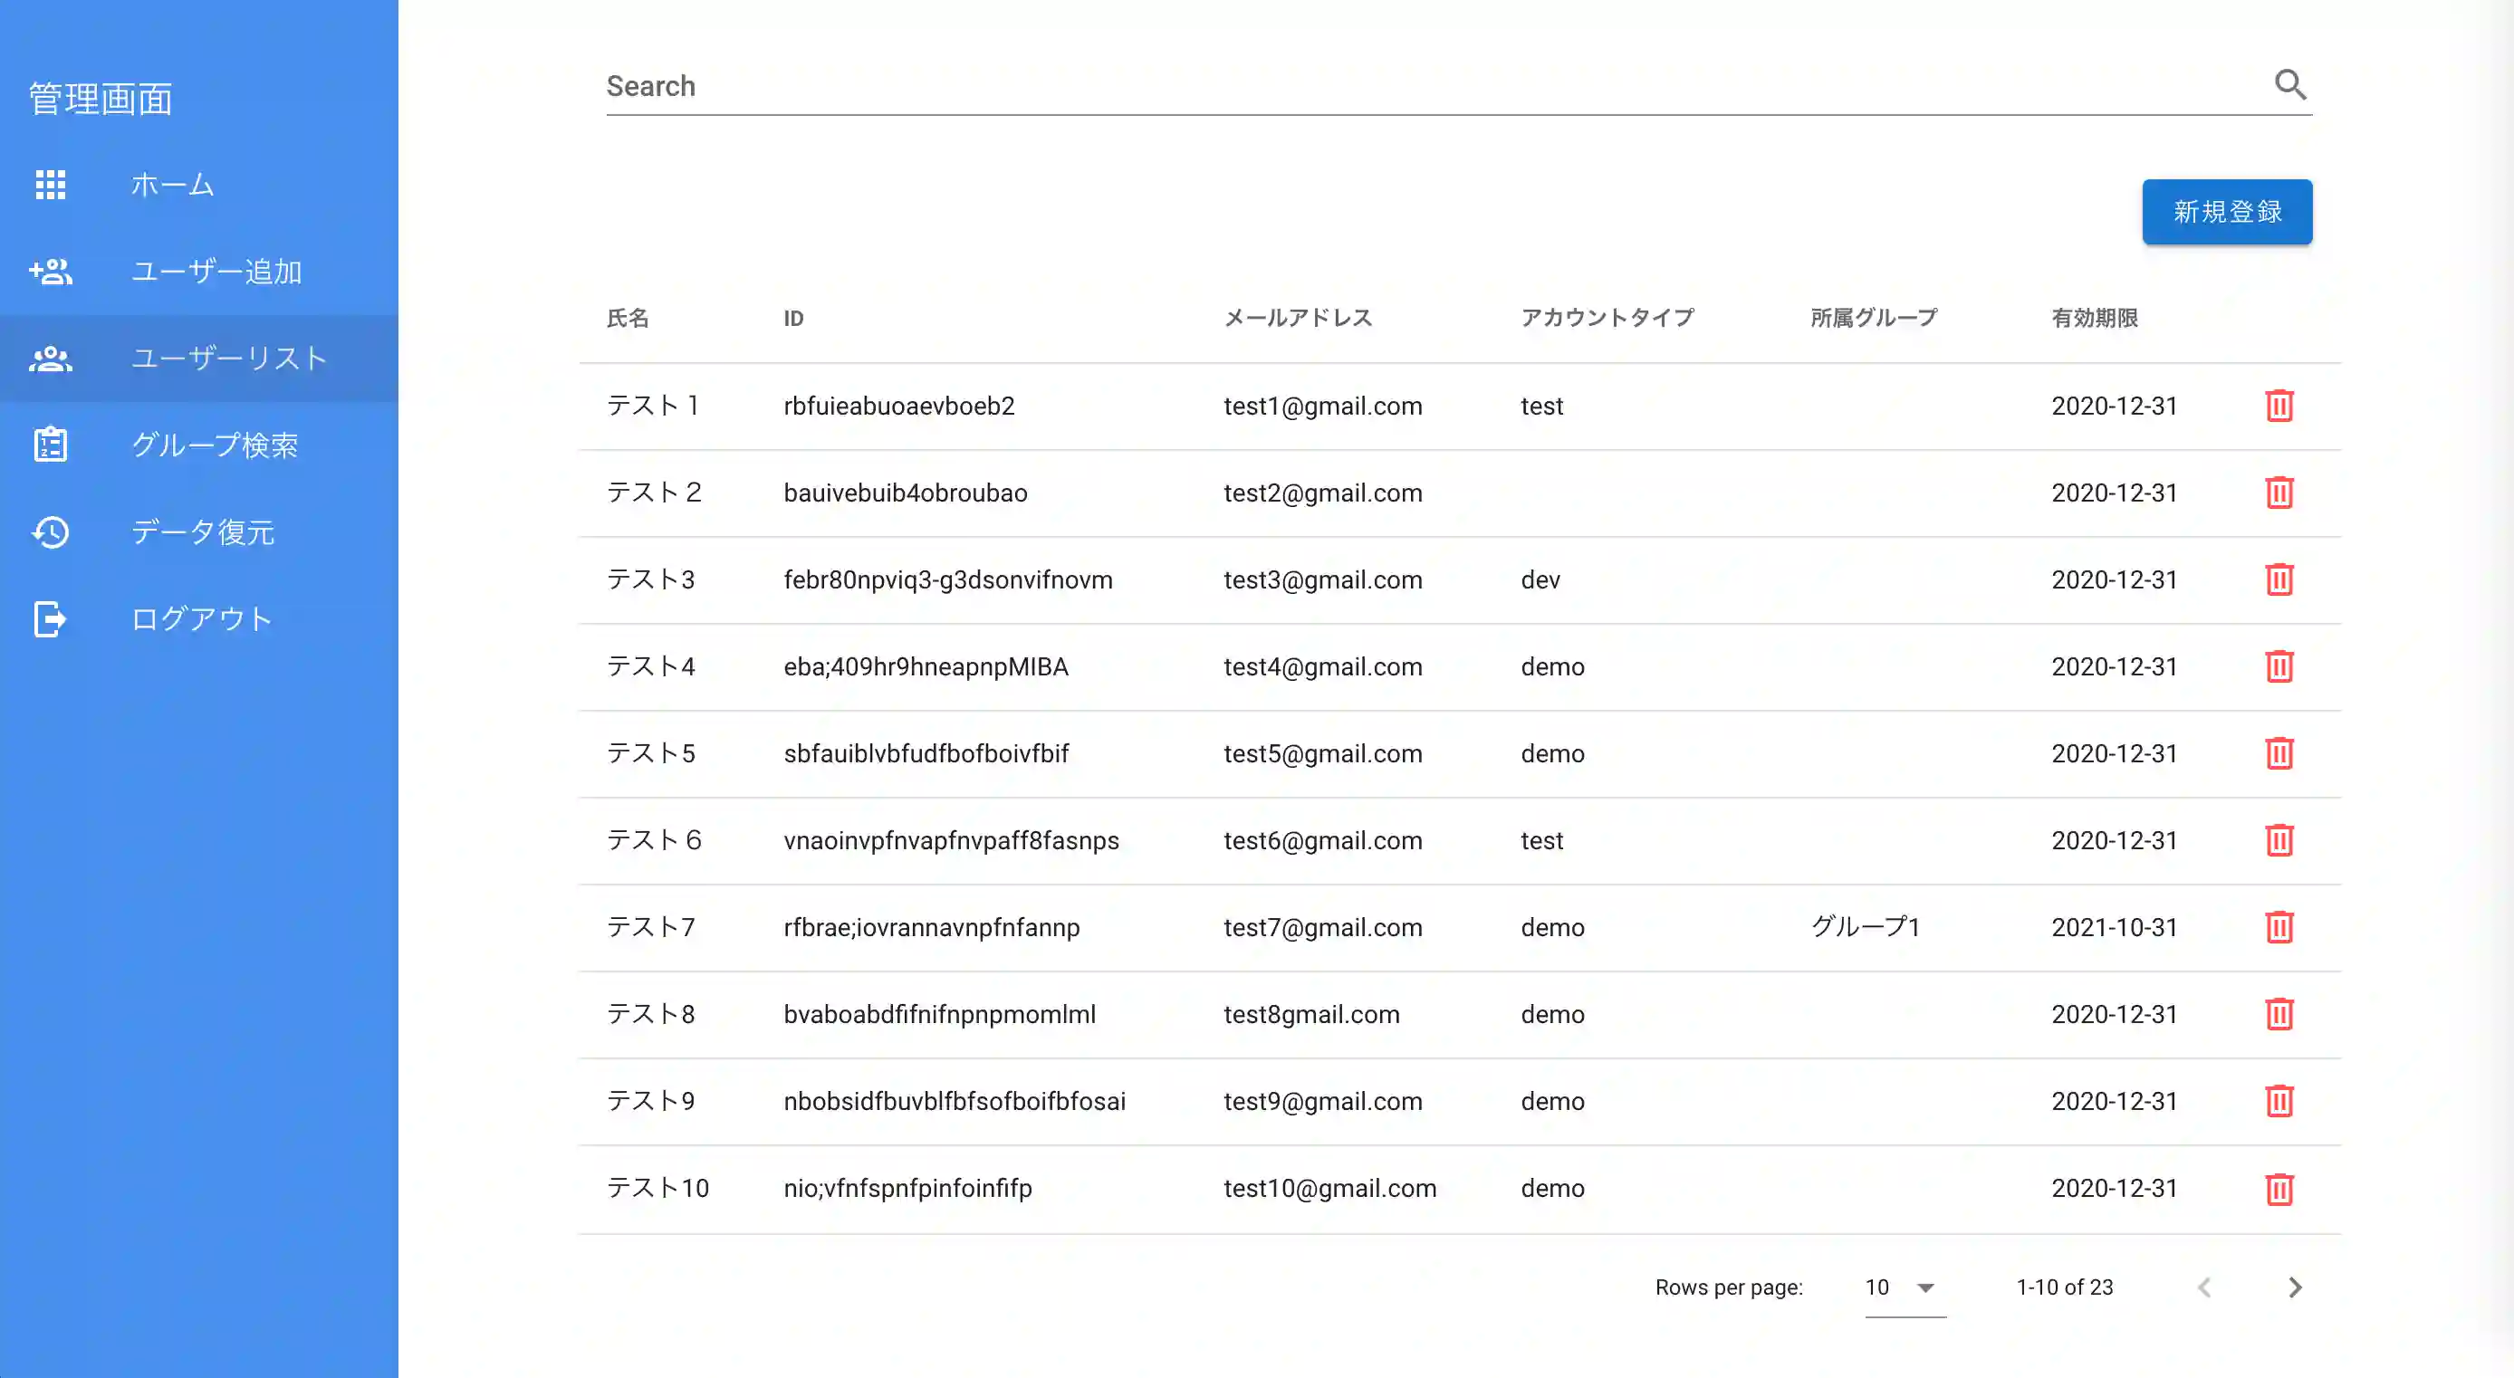This screenshot has height=1378, width=2514.
Task: Go to next page of users
Action: tap(2295, 1287)
